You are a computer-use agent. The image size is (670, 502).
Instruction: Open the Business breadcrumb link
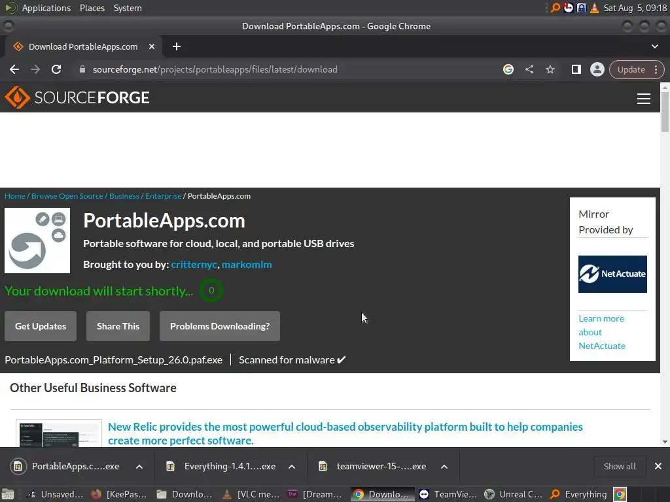(124, 196)
